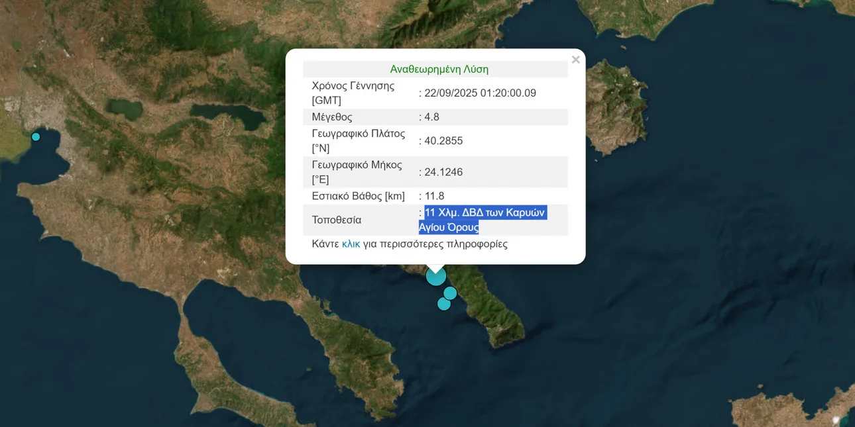Open the 'κλικ' link for more information
Screen dimensions: 855x427
(351, 244)
